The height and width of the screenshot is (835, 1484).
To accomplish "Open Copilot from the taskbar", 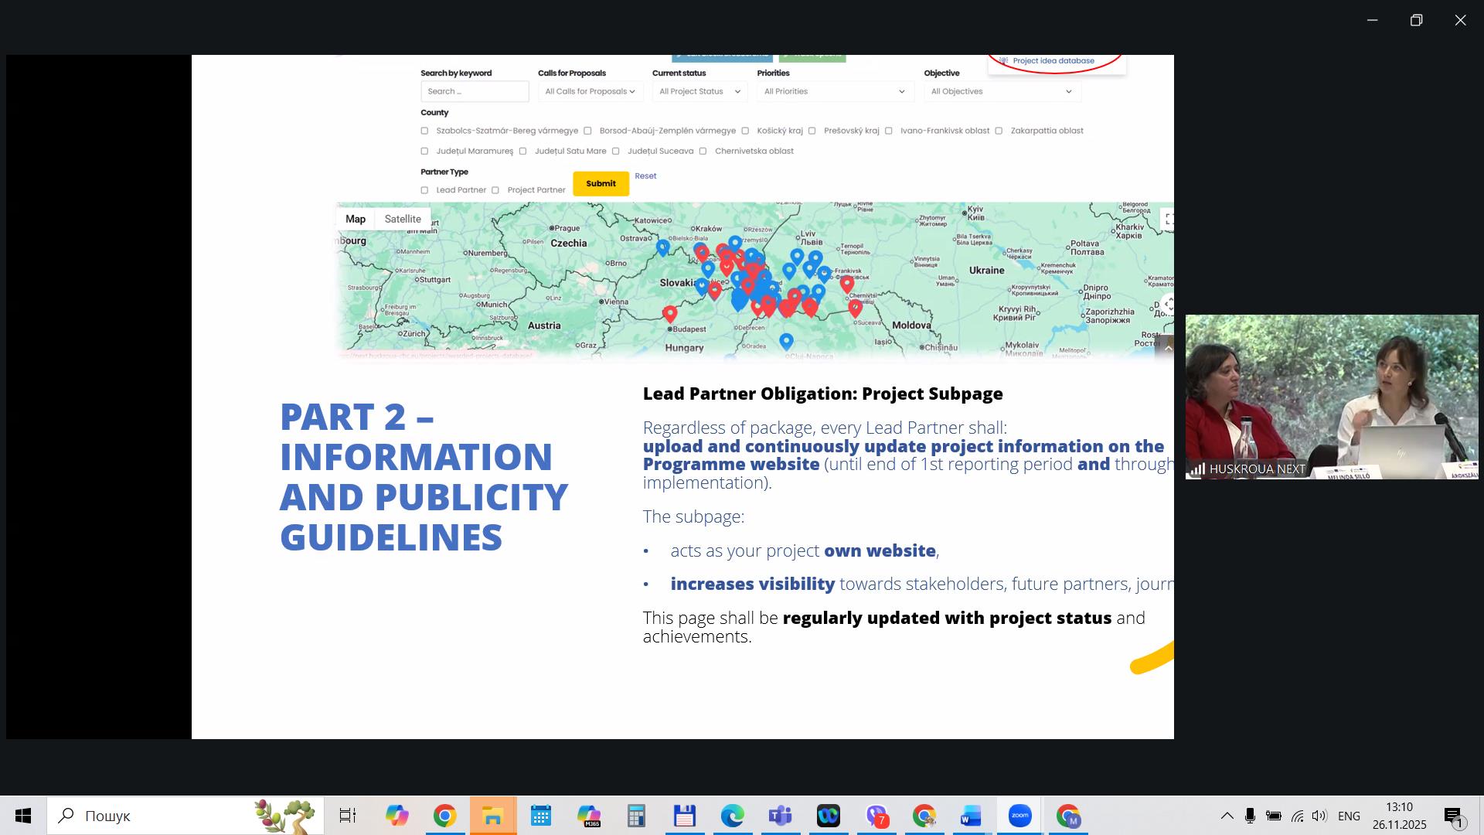I will coord(397,816).
